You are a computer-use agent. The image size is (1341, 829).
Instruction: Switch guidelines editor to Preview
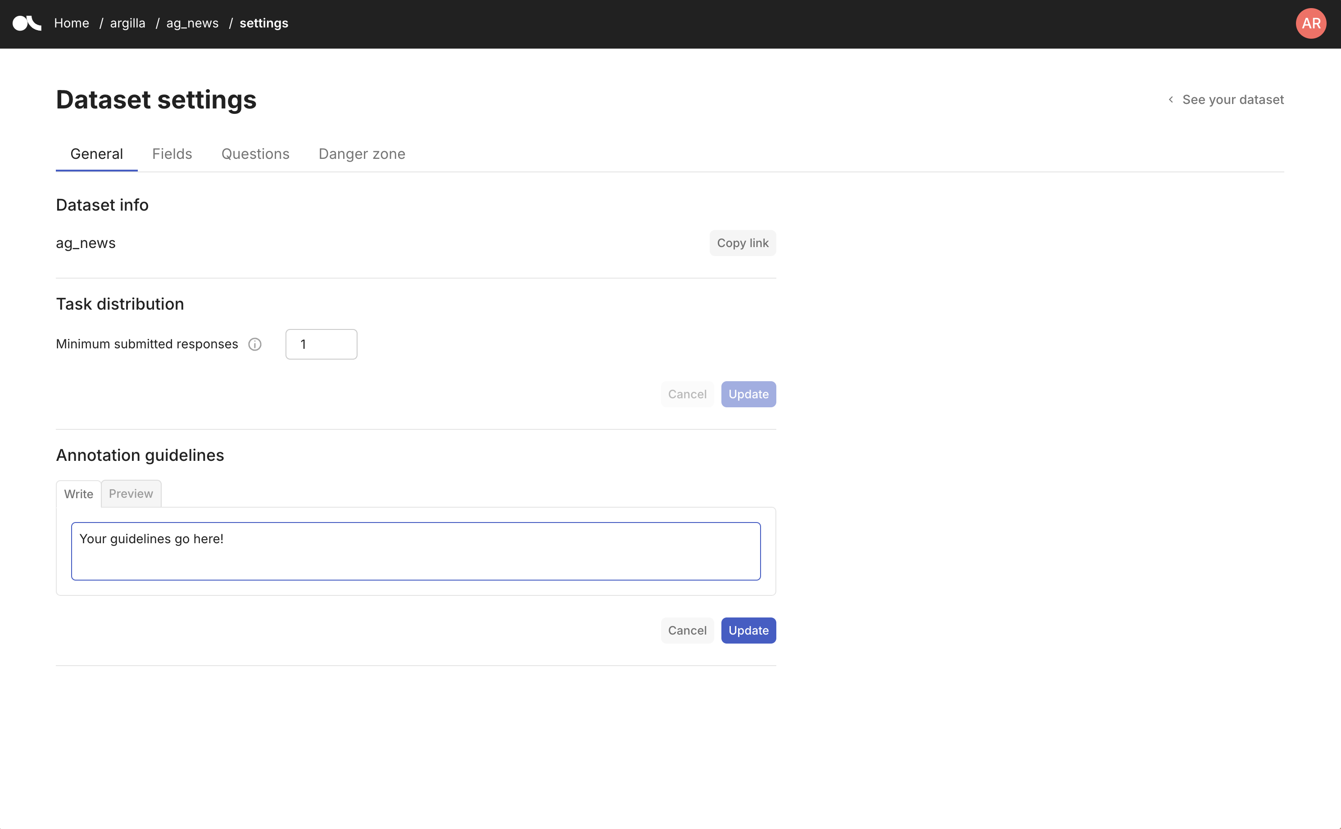[131, 493]
